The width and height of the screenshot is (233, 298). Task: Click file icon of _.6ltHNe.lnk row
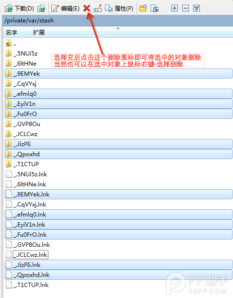(x=9, y=184)
